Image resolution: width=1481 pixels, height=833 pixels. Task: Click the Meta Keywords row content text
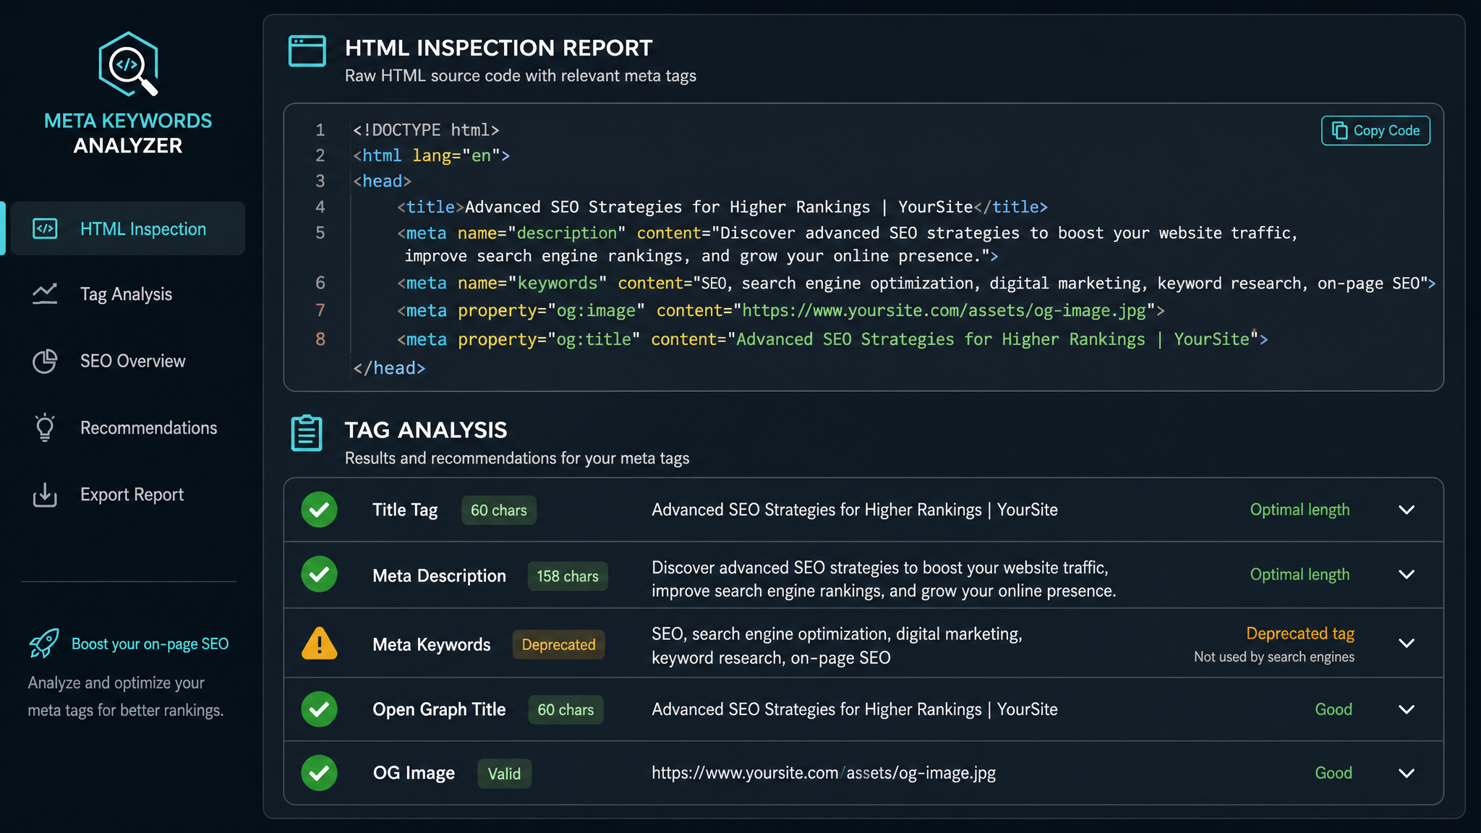837,646
